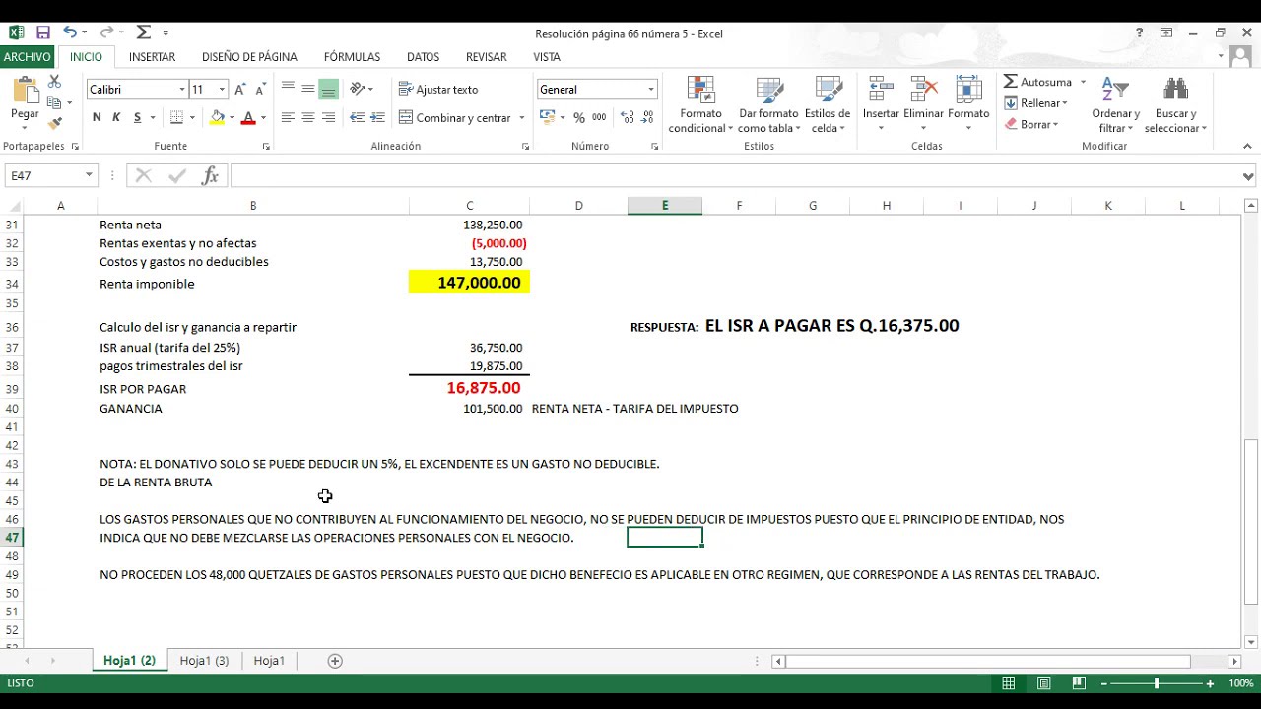Screen dimensions: 1261x709
Task: Click the Format Painter brush icon
Action: (54, 123)
